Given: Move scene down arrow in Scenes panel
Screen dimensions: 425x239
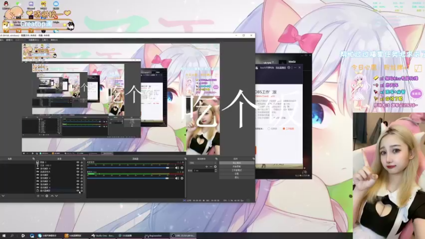Looking at the screenshot, I should [x=3, y=195].
